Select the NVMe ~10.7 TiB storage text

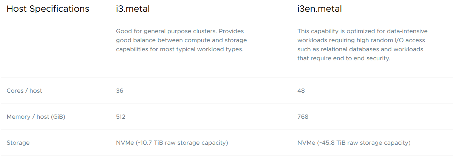172,143
